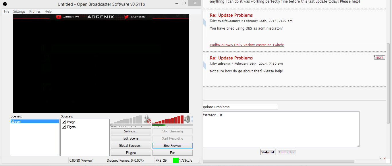Screen dimensions: 392x166
Task: Click the Settings... button
Action: 131,131
